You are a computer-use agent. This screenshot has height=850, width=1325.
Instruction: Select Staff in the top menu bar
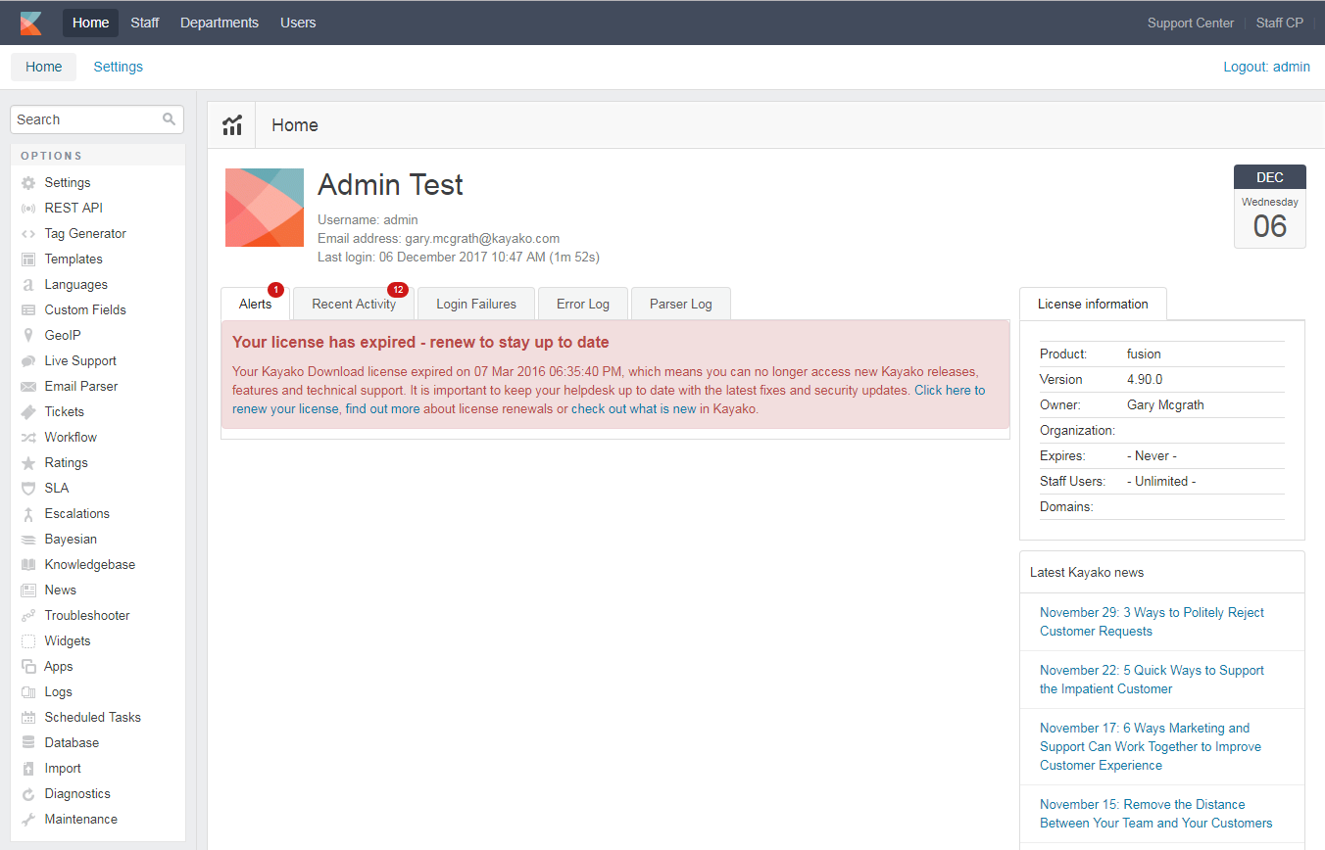[x=145, y=23]
